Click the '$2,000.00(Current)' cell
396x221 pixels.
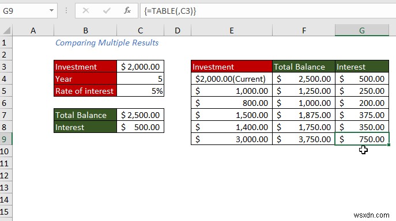(232, 79)
